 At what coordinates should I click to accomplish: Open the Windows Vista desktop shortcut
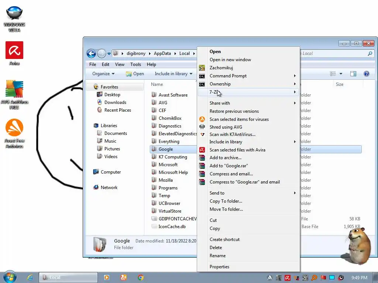pyautogui.click(x=14, y=19)
